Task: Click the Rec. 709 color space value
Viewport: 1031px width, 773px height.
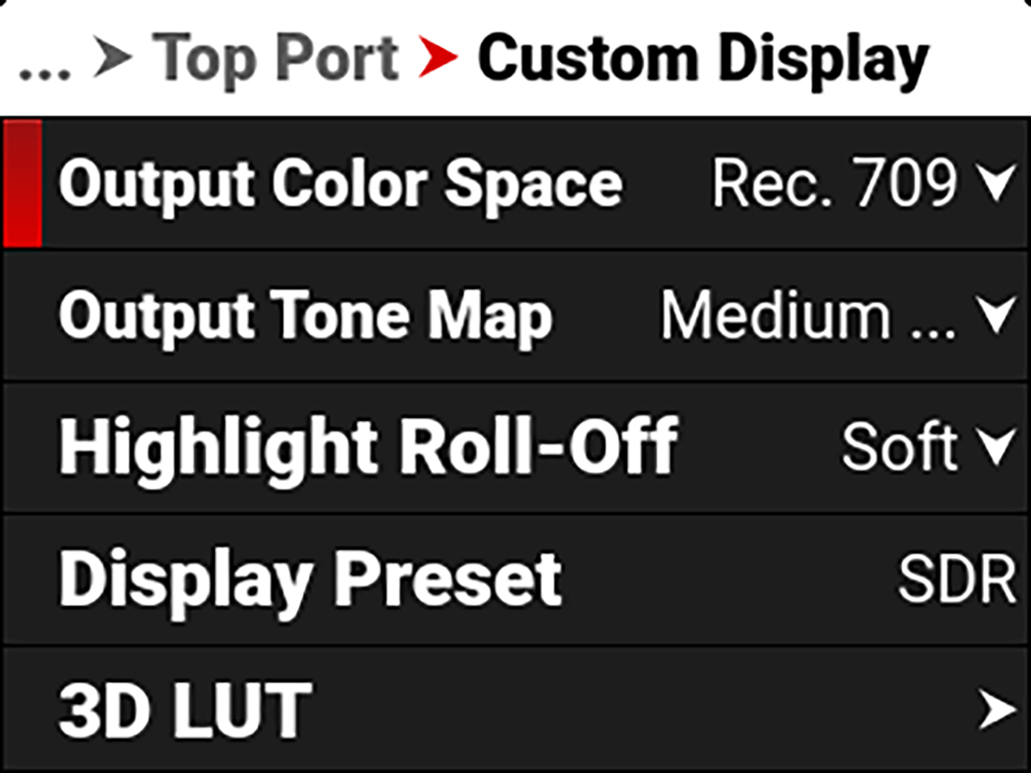Action: [x=833, y=184]
